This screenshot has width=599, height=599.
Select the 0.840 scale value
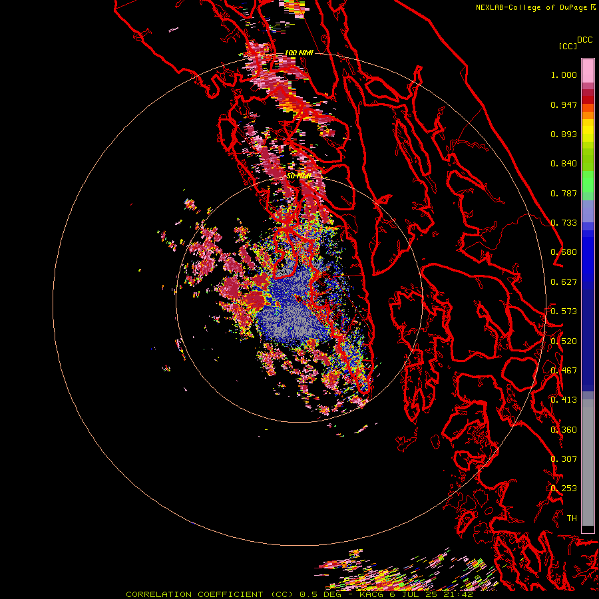(x=564, y=164)
